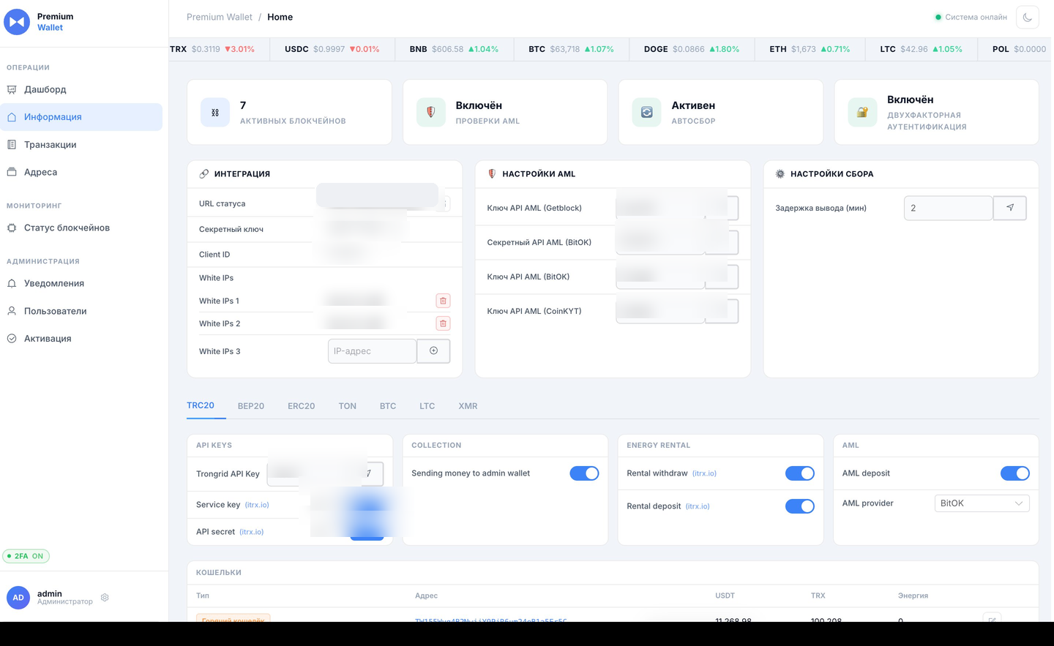
Task: Open itrx.io link beside Rental withdraw
Action: click(x=704, y=473)
